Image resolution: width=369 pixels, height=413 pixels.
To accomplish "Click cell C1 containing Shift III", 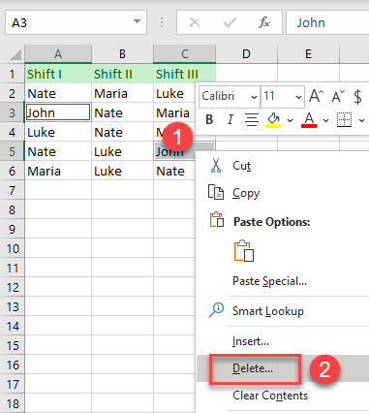I will (x=184, y=74).
